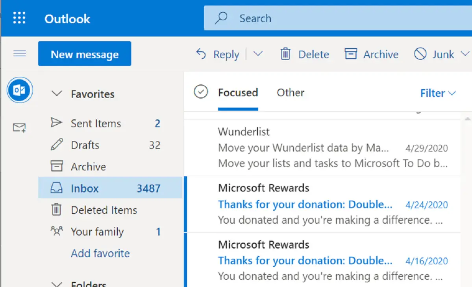Viewport: 472px width, 287px height.
Task: Open the Filter dropdown
Action: point(438,93)
